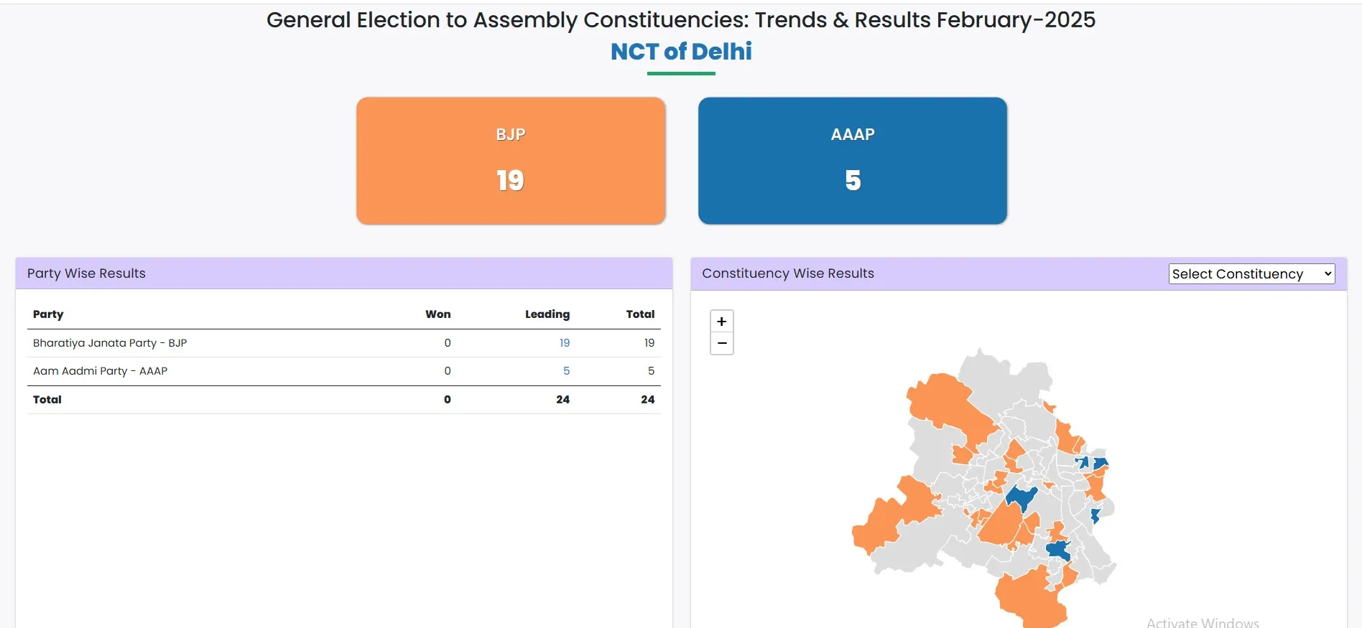Click the NCT of Delhi heading
The width and height of the screenshot is (1362, 628).
pos(680,50)
